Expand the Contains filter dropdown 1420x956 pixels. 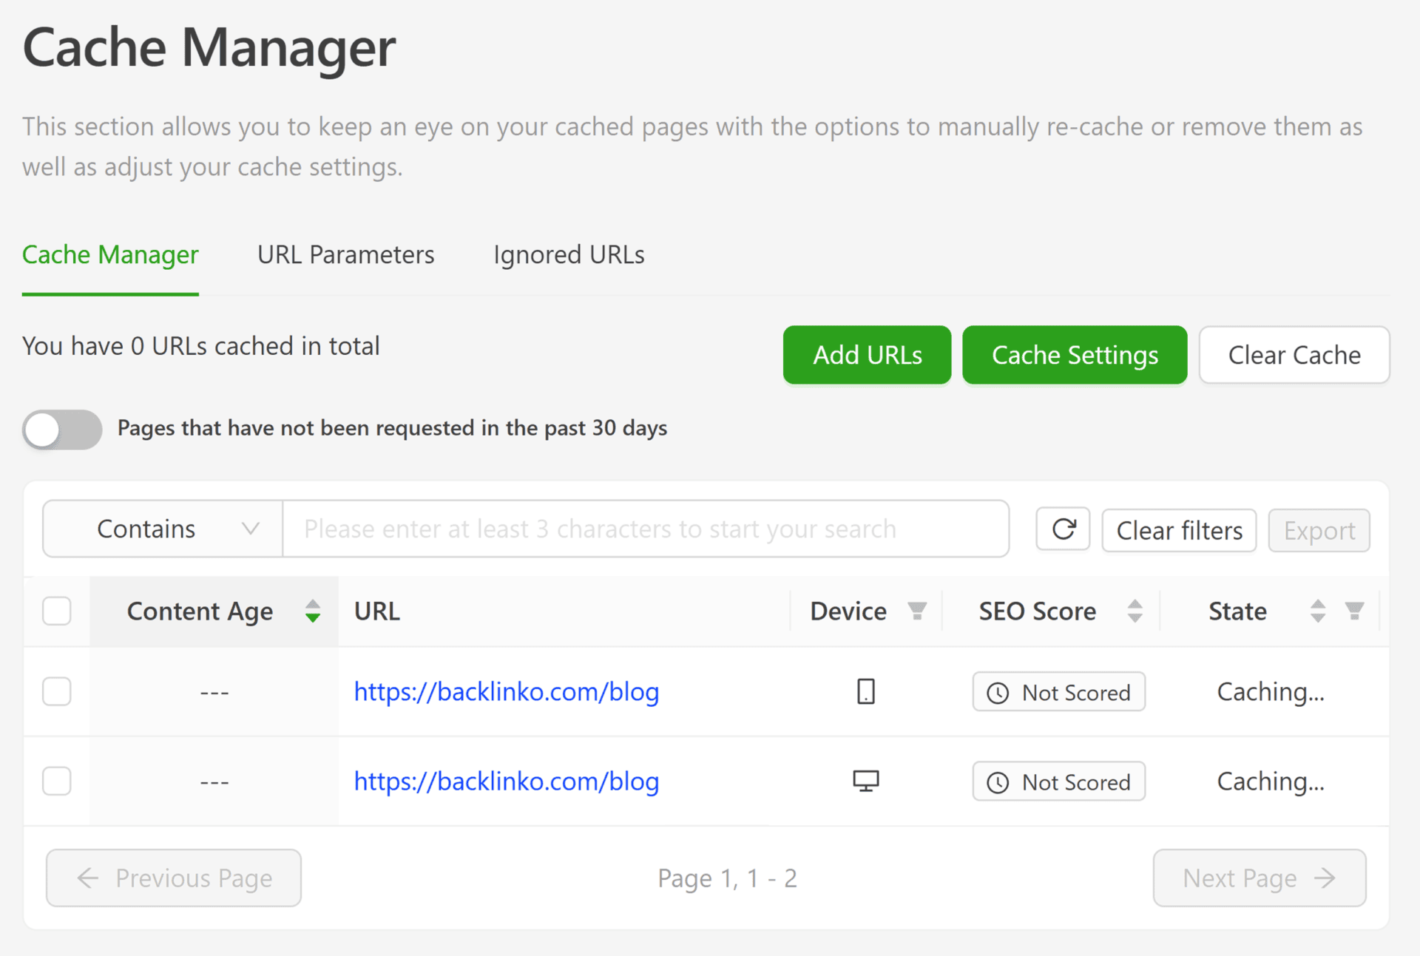pyautogui.click(x=163, y=529)
